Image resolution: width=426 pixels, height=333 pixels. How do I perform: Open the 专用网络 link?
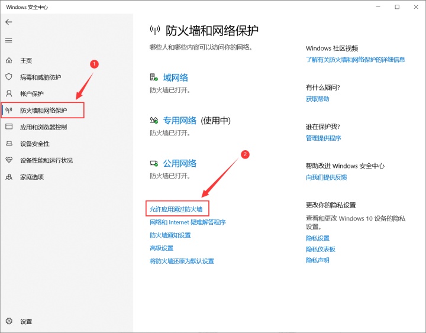[180, 120]
